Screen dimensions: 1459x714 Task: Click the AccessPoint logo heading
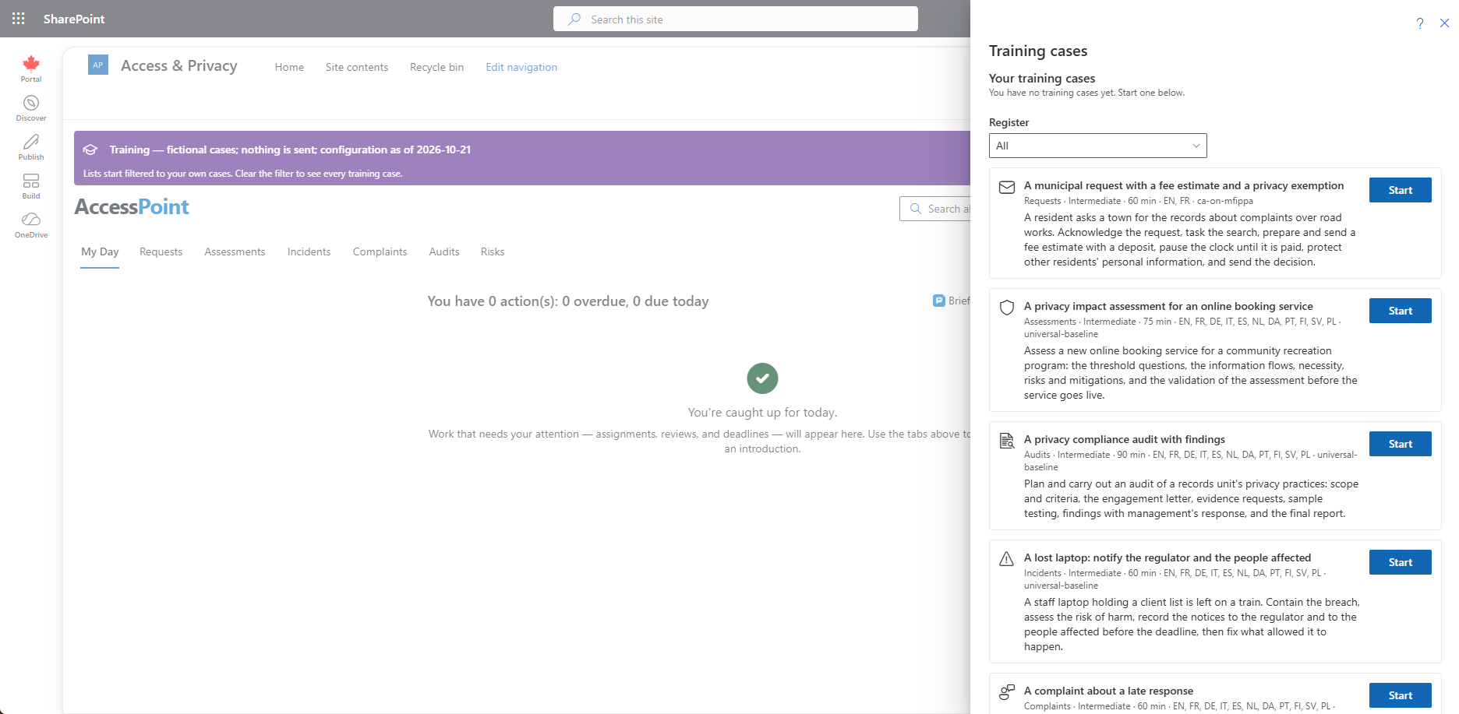(132, 206)
